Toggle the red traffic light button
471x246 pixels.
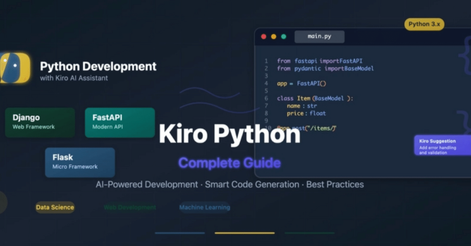[x=263, y=37]
